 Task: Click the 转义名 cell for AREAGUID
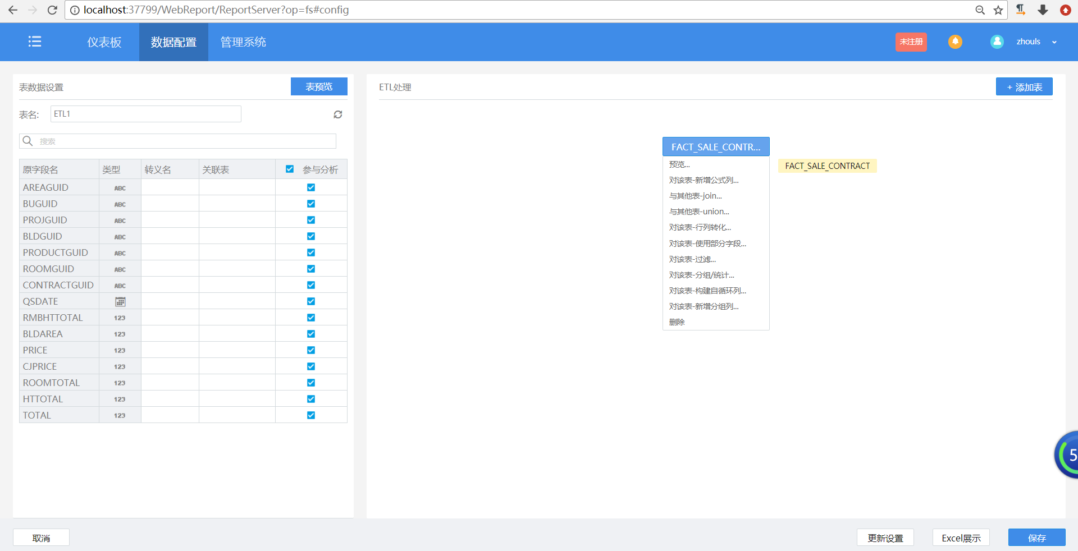click(170, 187)
